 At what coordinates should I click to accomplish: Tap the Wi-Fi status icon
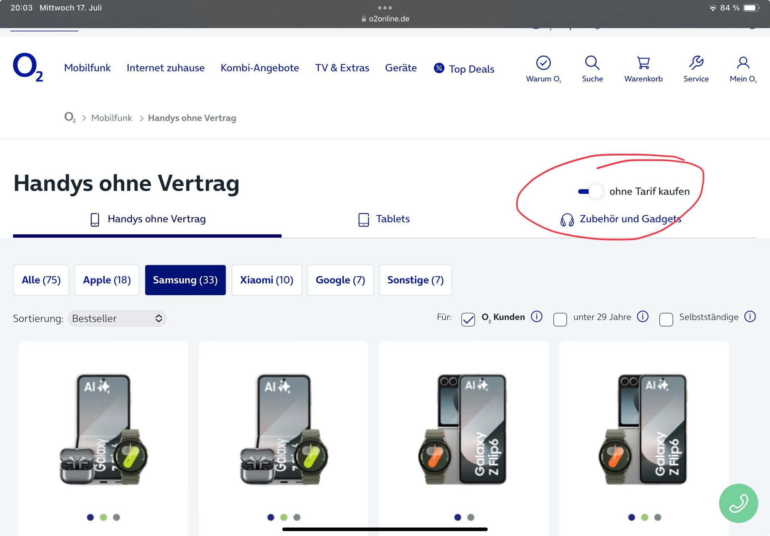(x=713, y=8)
